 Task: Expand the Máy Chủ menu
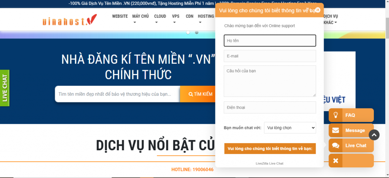pos(140,19)
